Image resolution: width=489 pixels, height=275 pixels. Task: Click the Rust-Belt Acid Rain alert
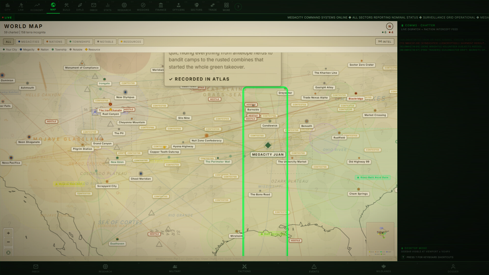[x=373, y=177]
